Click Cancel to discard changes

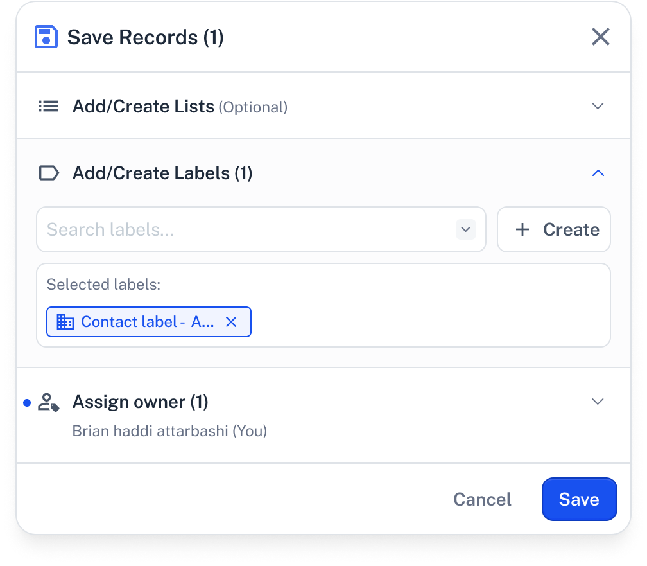(x=482, y=499)
